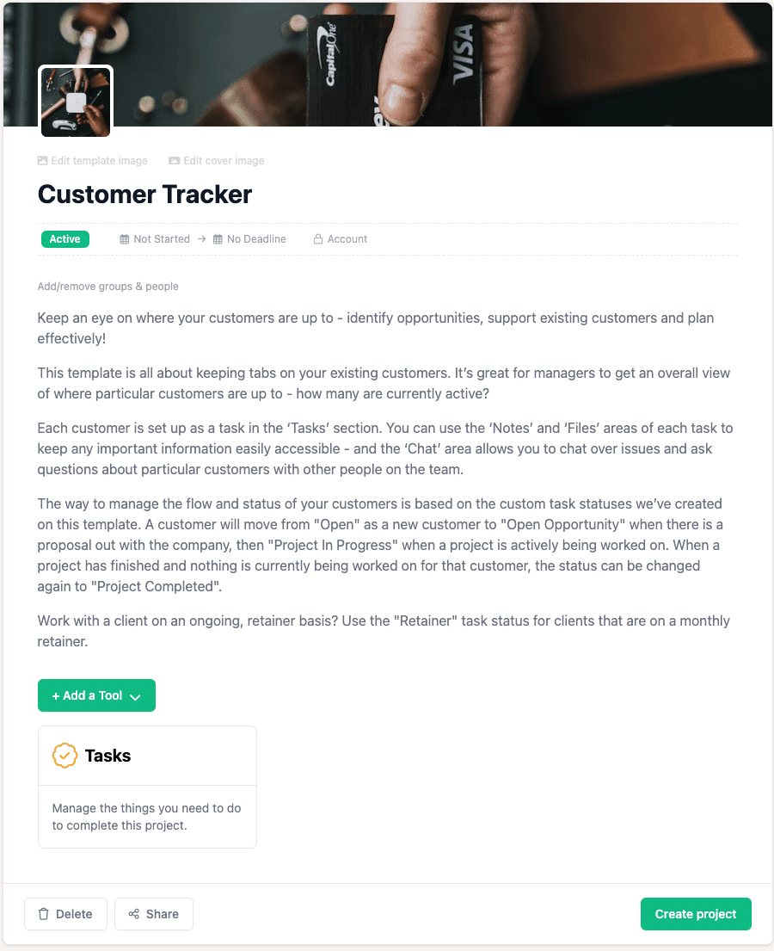Open the No Deadline date picker
The height and width of the screenshot is (951, 774).
255,238
